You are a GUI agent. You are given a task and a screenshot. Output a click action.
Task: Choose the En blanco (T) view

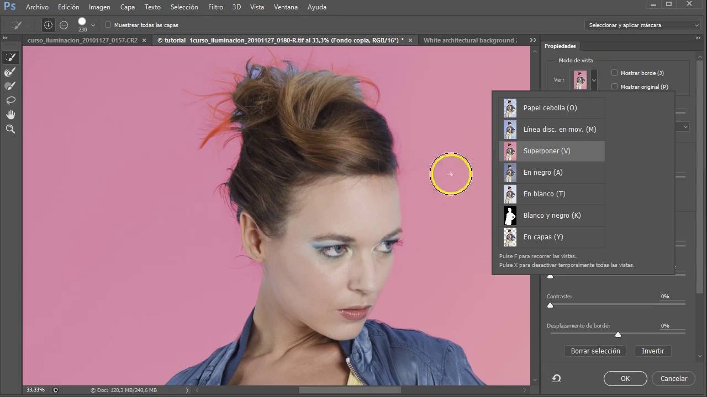pos(552,194)
